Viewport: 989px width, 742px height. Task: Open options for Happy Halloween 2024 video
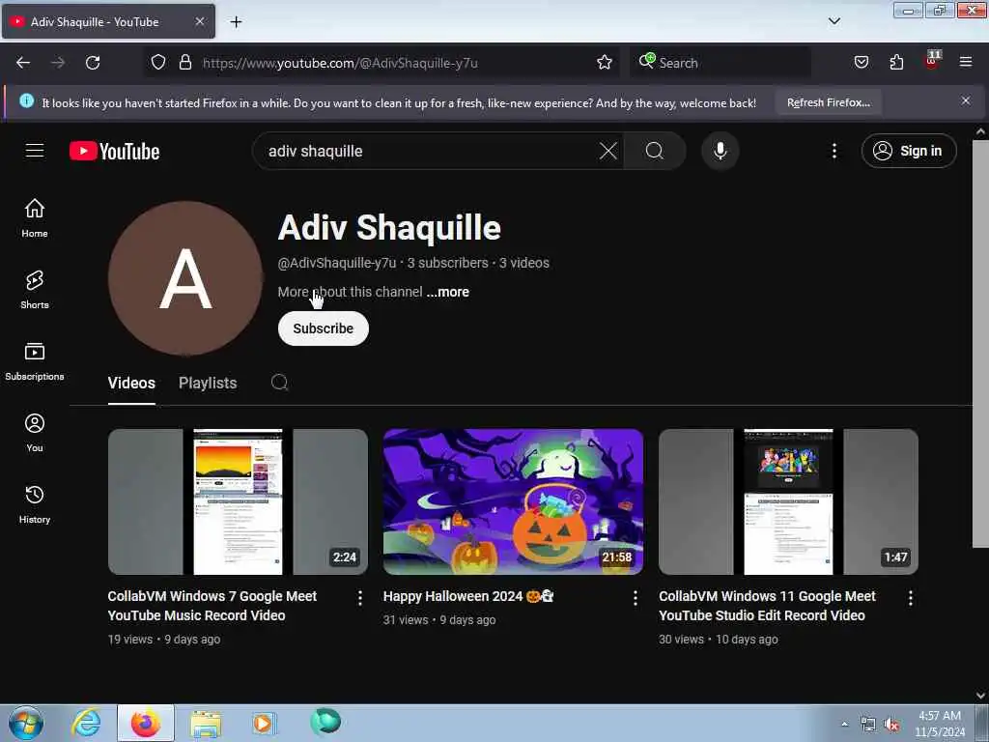click(x=636, y=598)
